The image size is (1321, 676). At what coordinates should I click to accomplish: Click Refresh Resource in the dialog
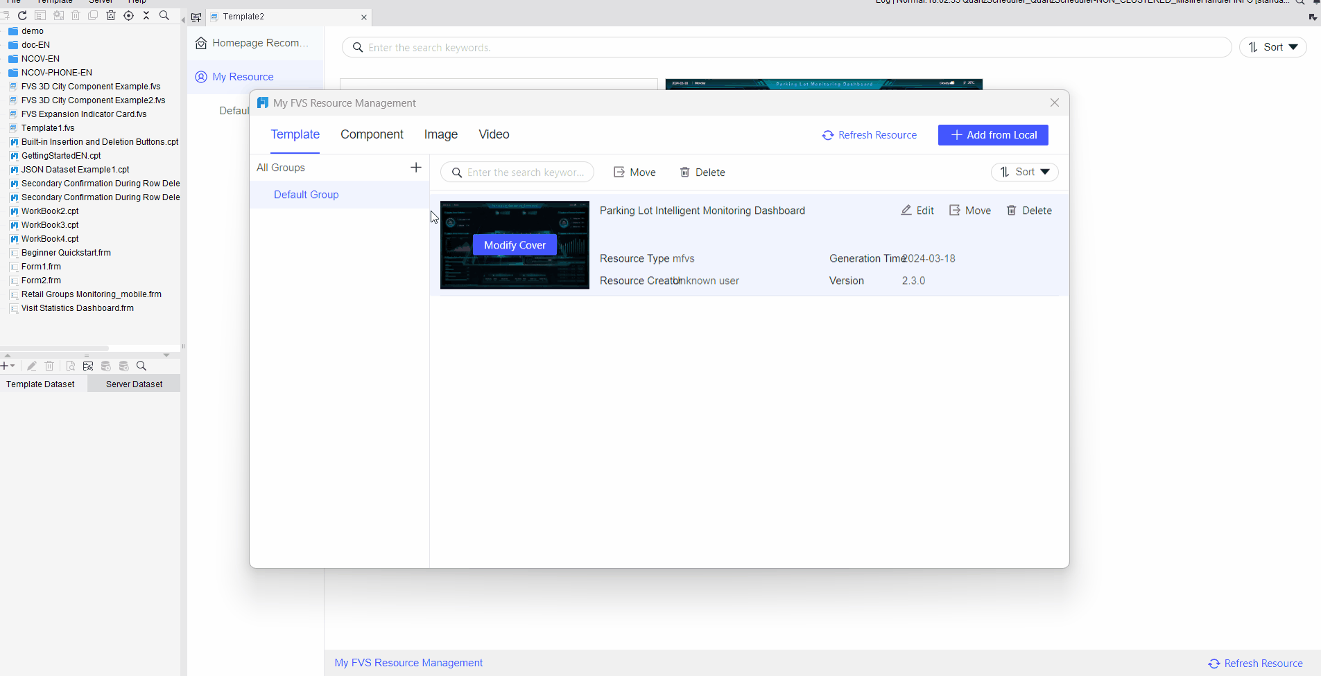click(x=870, y=135)
